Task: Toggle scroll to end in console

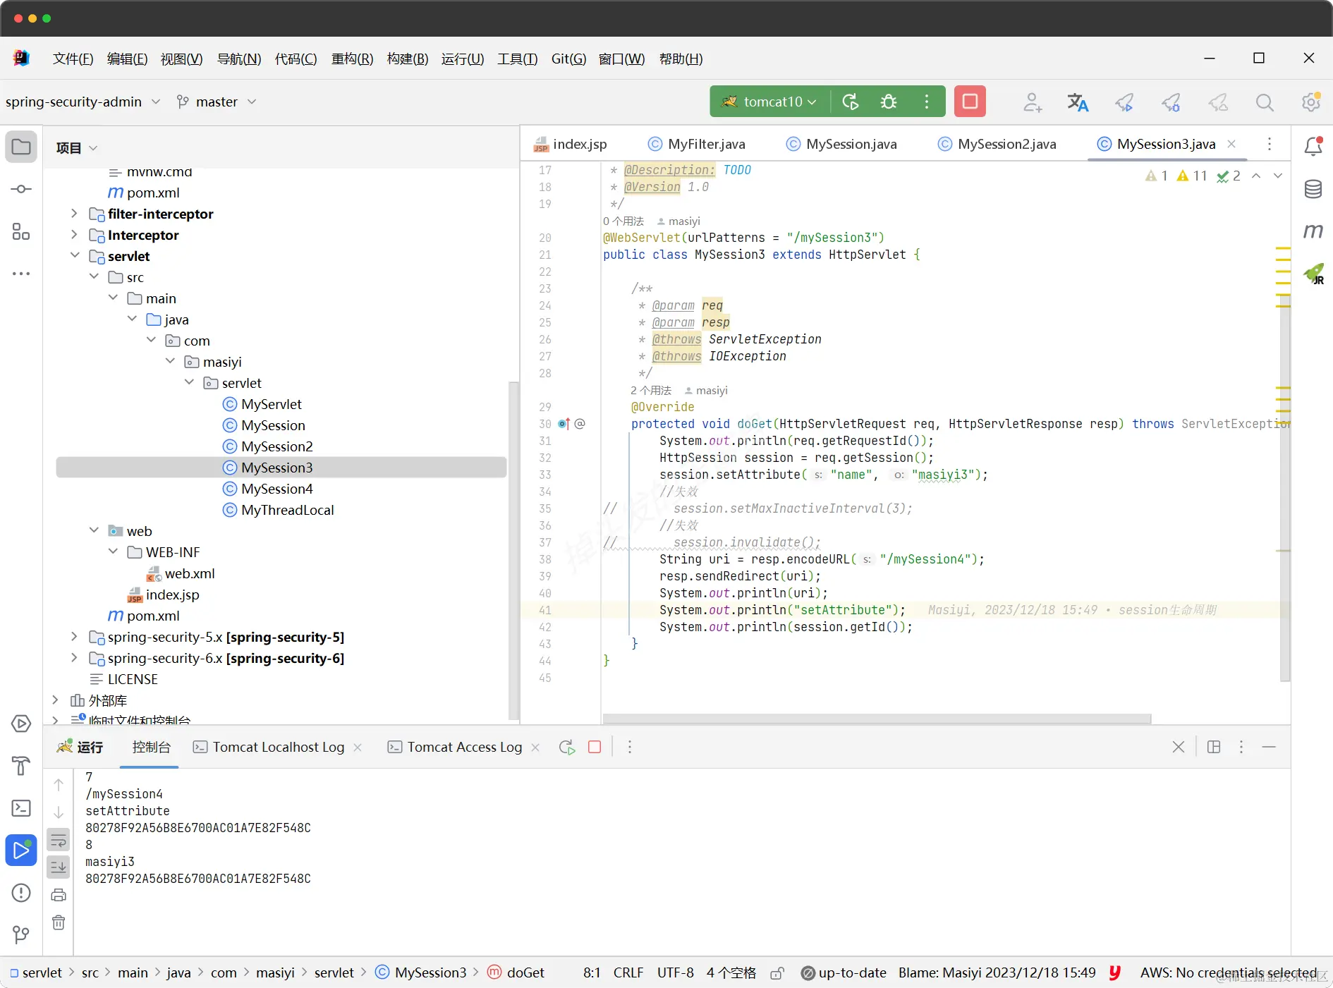Action: pos(59,867)
